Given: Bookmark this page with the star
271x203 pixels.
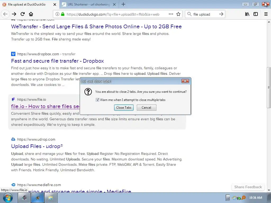Looking at the screenshot, I should click(178, 14).
